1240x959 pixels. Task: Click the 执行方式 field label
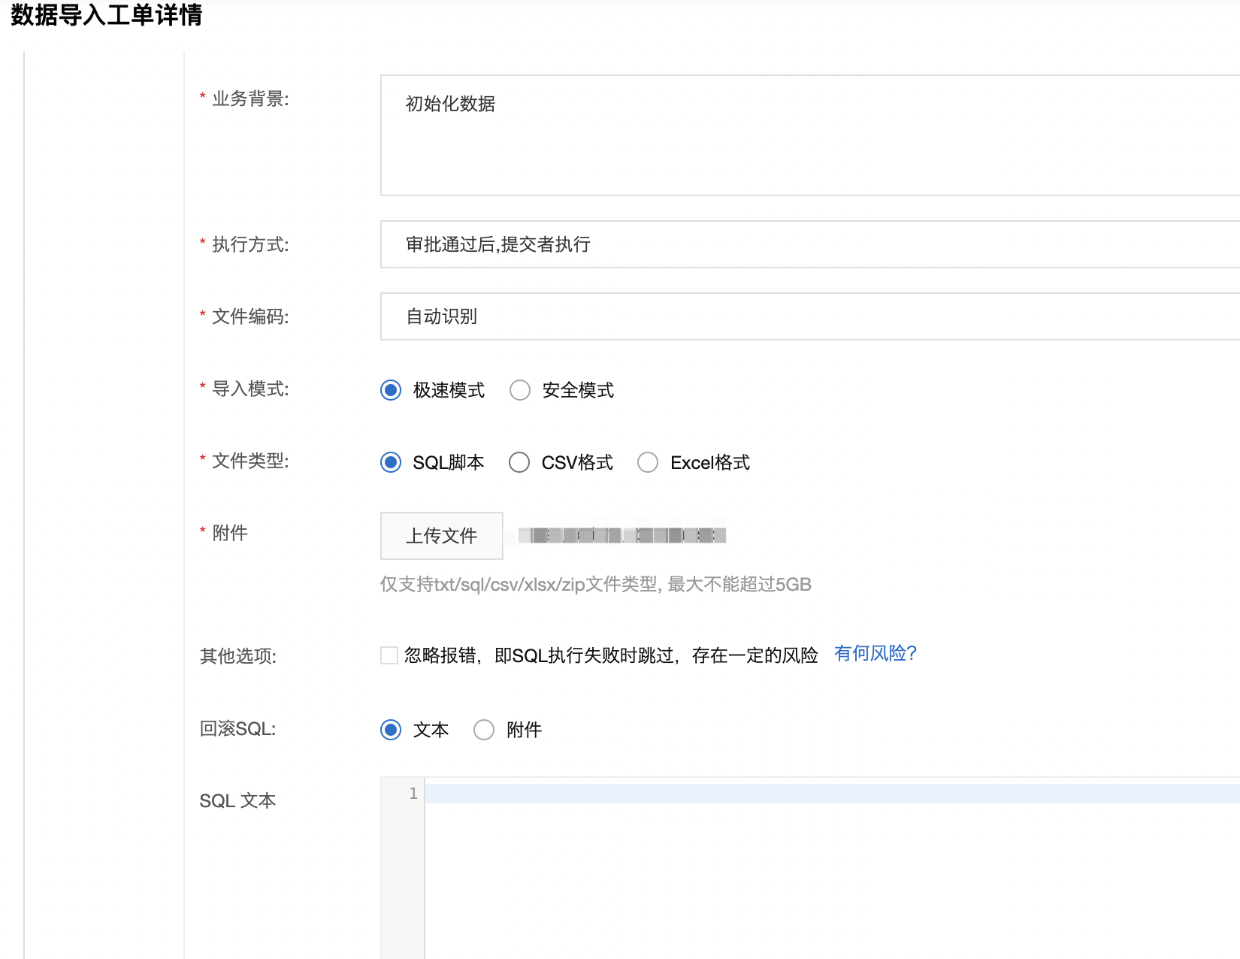tap(250, 244)
